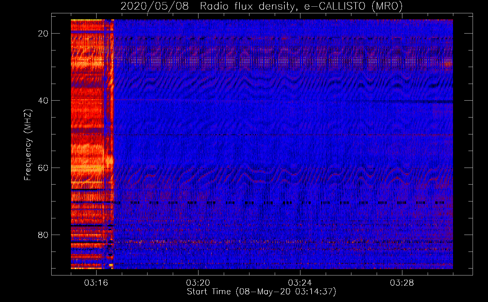The height and width of the screenshot is (302, 488).
Task: Click the 03:16 time tick label
Action: [96, 283]
